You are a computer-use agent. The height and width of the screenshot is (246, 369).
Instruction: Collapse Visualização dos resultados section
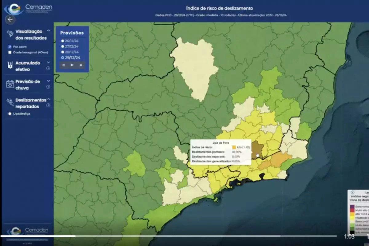coord(48,31)
